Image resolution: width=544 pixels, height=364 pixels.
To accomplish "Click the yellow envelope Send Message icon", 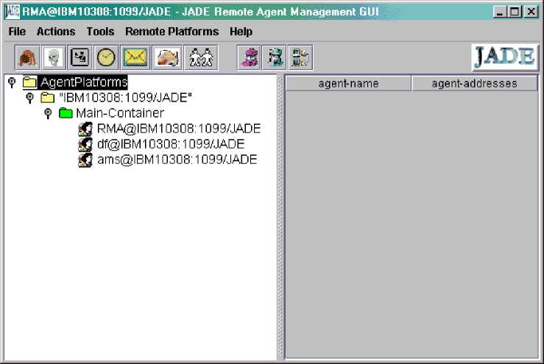I will click(x=135, y=57).
